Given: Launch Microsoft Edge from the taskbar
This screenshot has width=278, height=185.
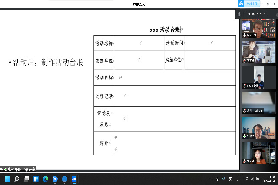Looking at the screenshot, I should coord(46,179).
